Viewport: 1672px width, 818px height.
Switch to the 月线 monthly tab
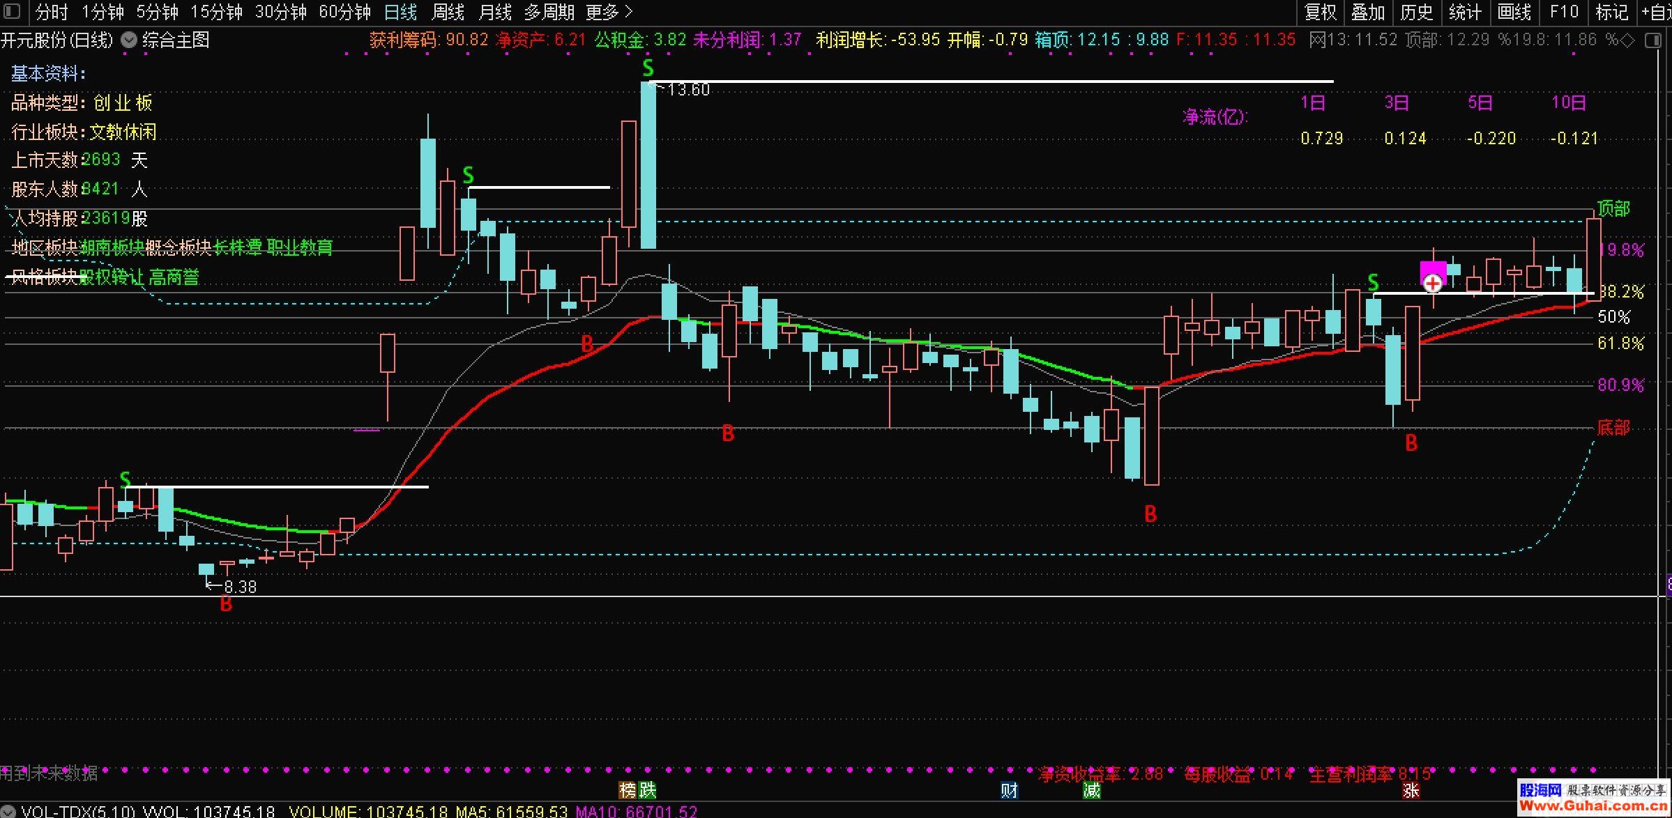point(495,12)
